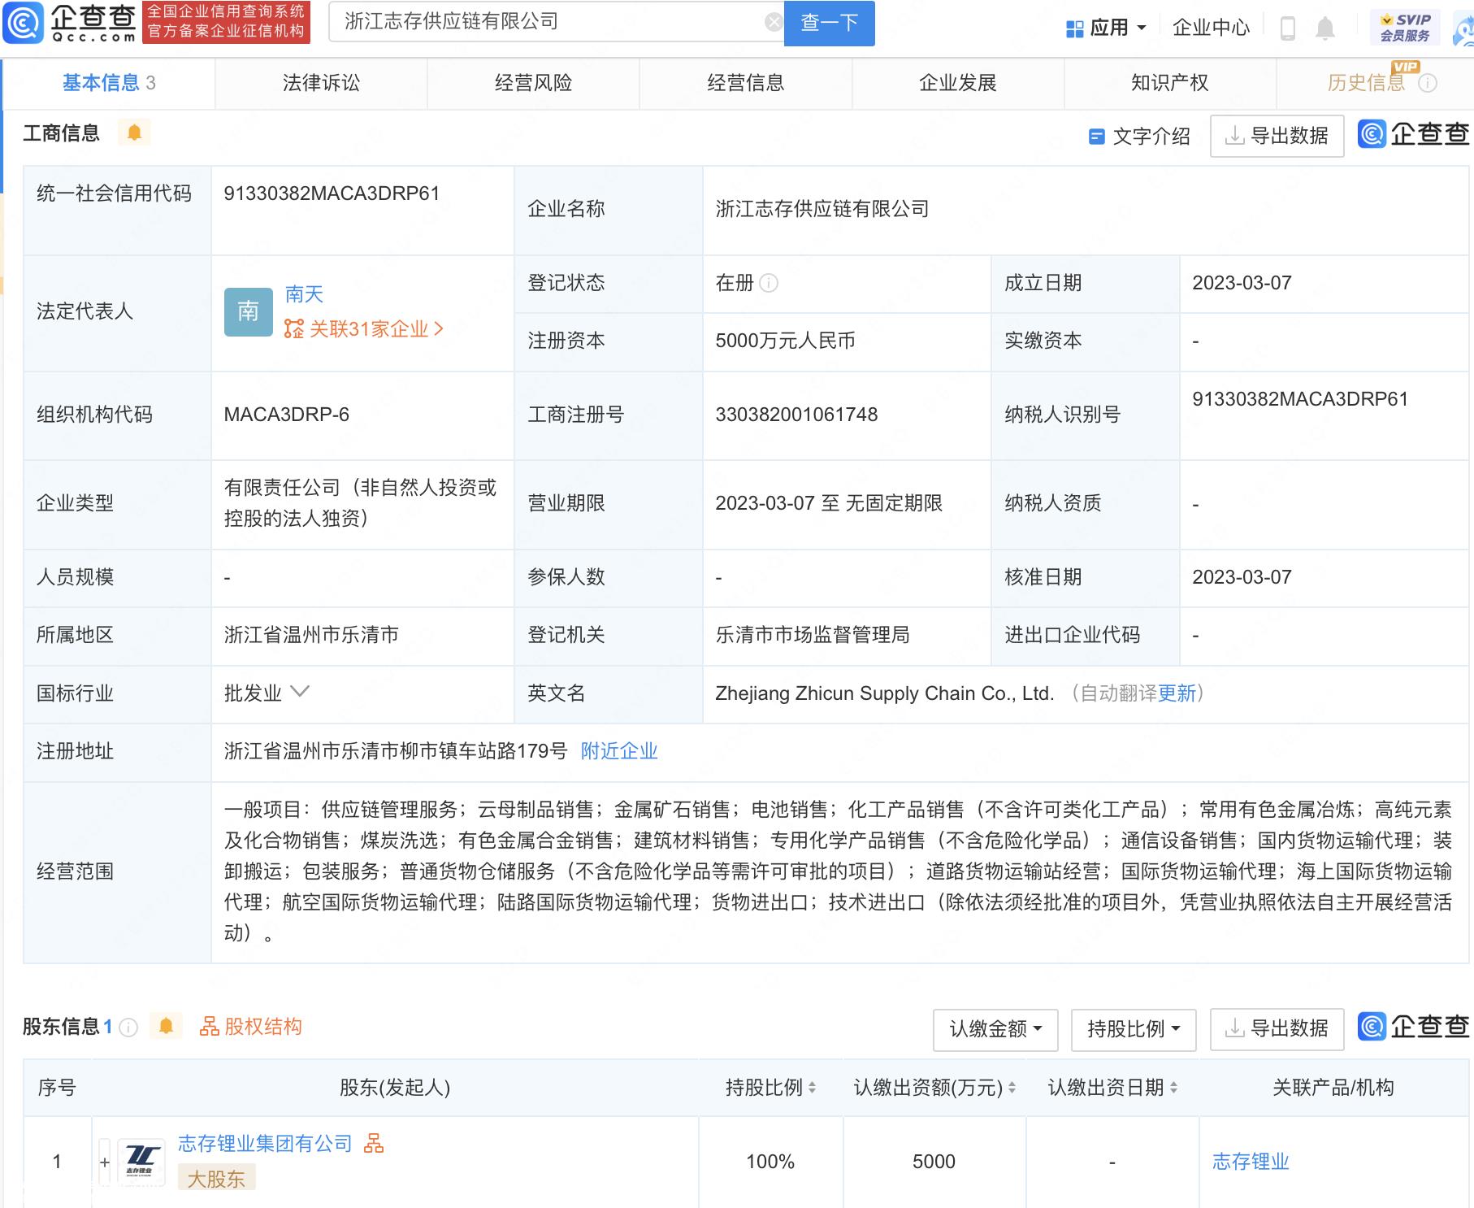
Task: Click 导出数据 in 股东信息 section
Action: [1277, 1029]
